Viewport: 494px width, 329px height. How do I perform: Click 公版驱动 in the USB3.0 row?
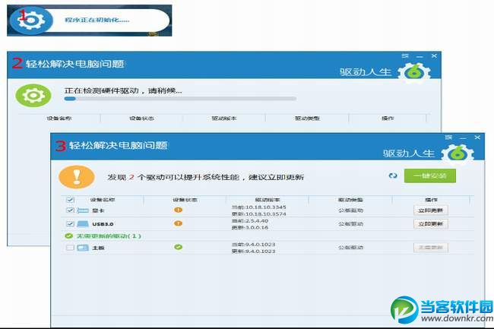pos(350,224)
